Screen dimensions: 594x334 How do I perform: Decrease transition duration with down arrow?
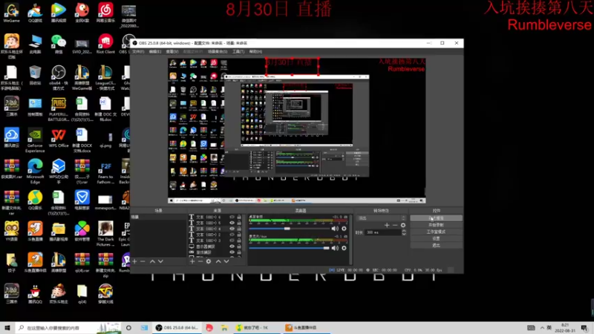[x=404, y=234]
